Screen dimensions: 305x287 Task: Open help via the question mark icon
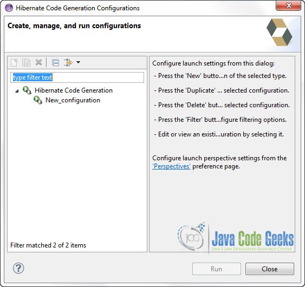[x=18, y=269]
